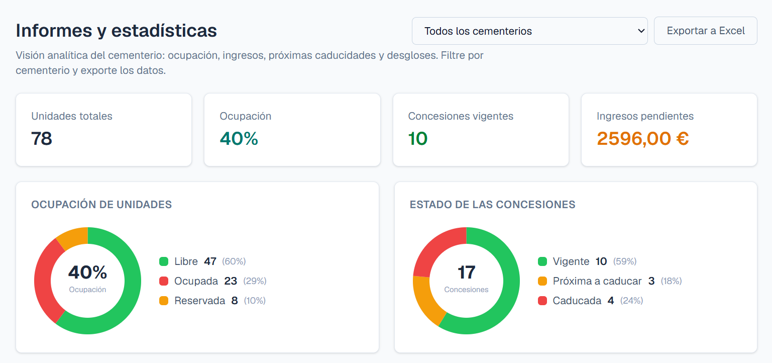Click the green Vigente legend swatch
Viewport: 772px width, 363px height.
pyautogui.click(x=542, y=261)
